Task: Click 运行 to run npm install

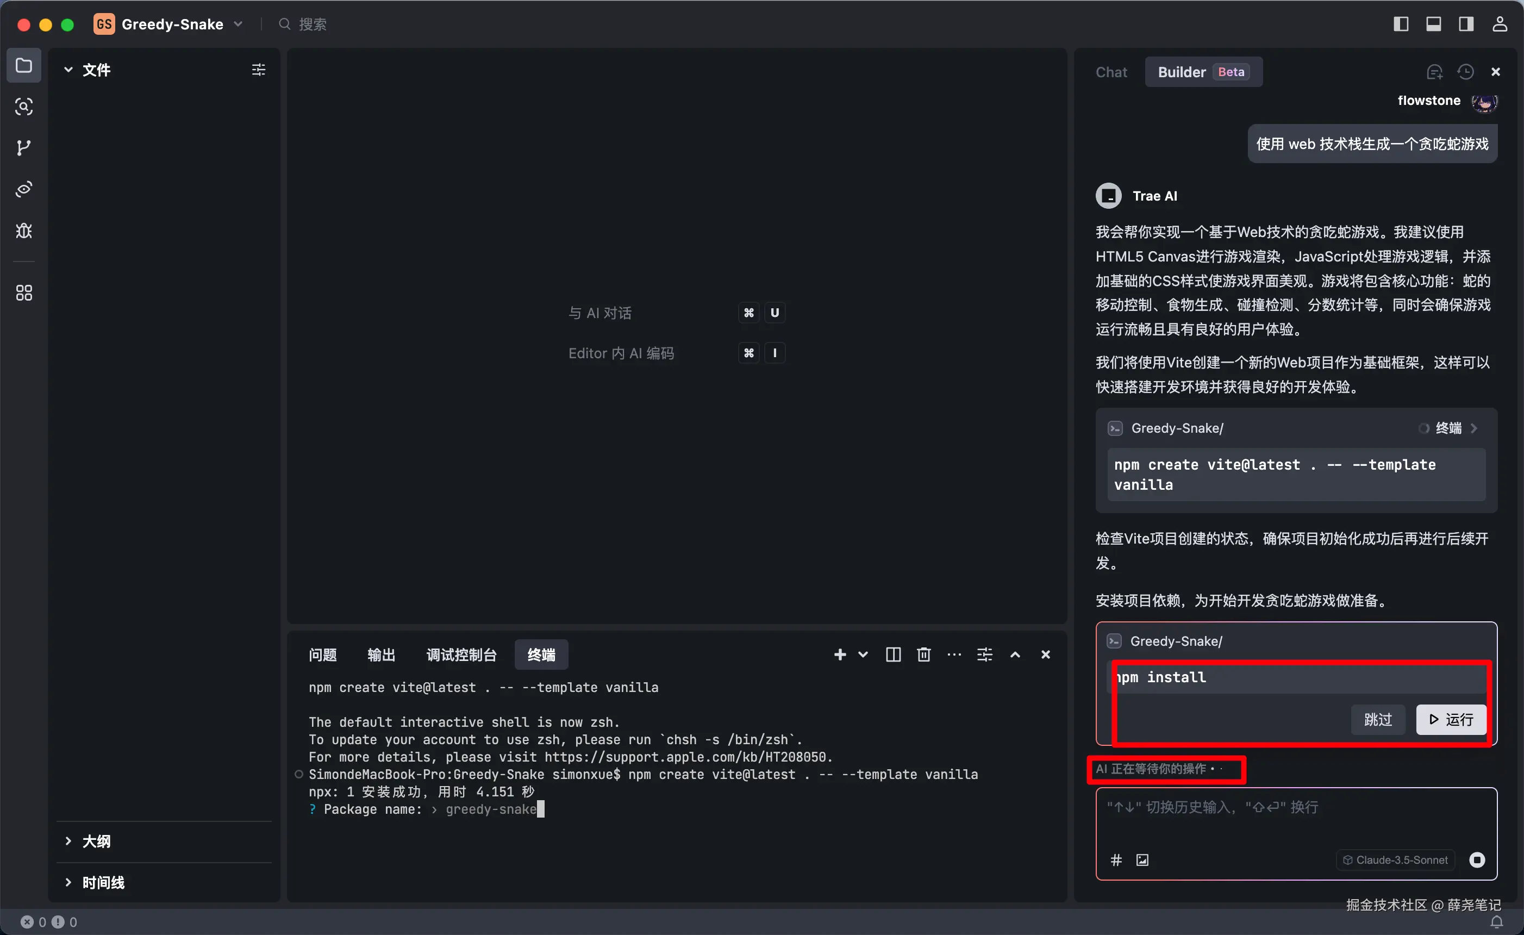Action: pos(1451,719)
